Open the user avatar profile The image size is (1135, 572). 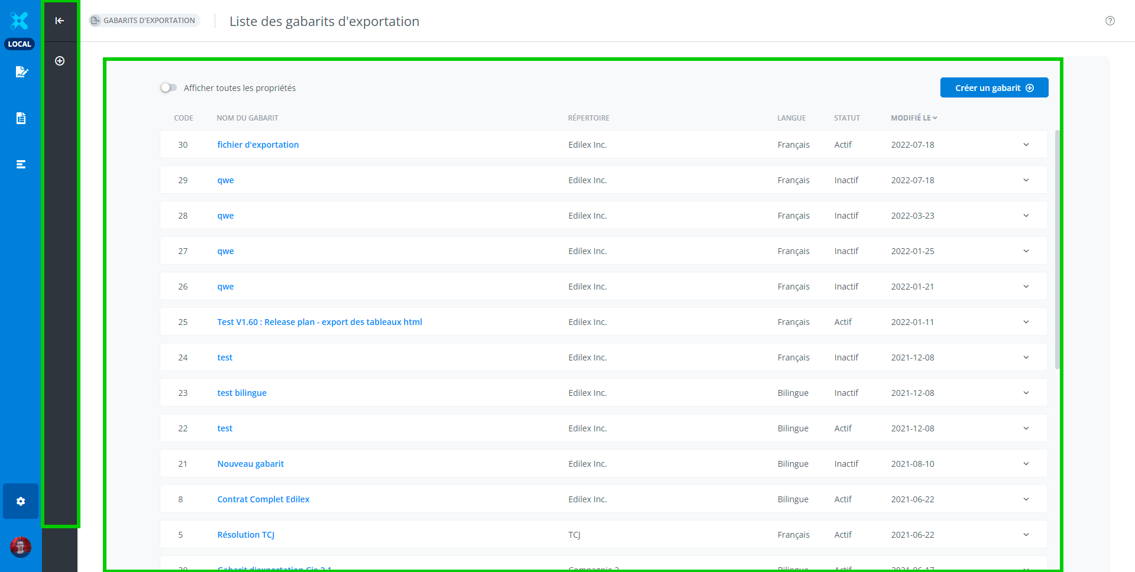pyautogui.click(x=21, y=547)
